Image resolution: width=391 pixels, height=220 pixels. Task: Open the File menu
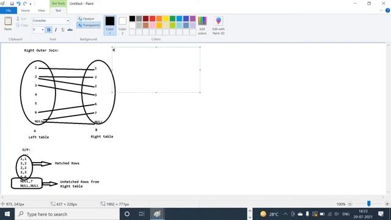pyautogui.click(x=9, y=10)
